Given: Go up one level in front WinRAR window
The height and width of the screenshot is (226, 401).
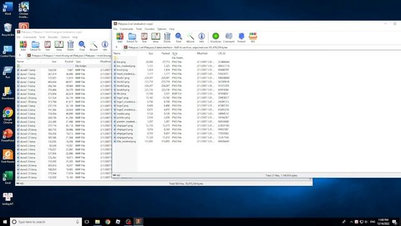Looking at the screenshot, I should (x=117, y=48).
